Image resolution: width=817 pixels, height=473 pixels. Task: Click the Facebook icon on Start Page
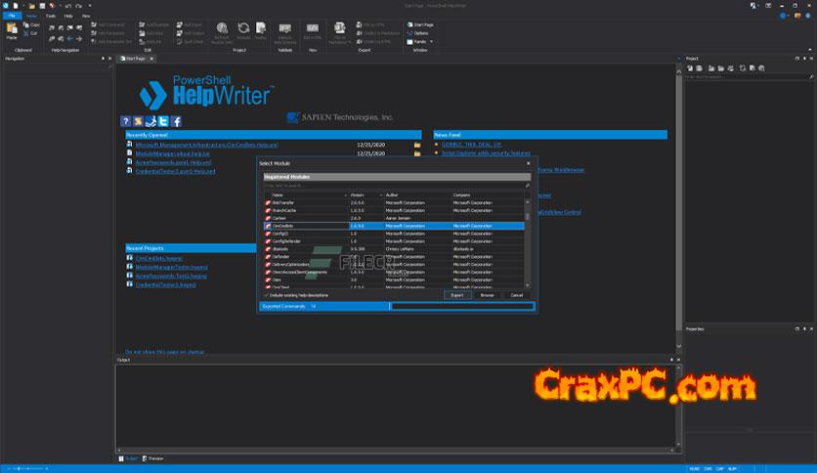click(x=177, y=121)
